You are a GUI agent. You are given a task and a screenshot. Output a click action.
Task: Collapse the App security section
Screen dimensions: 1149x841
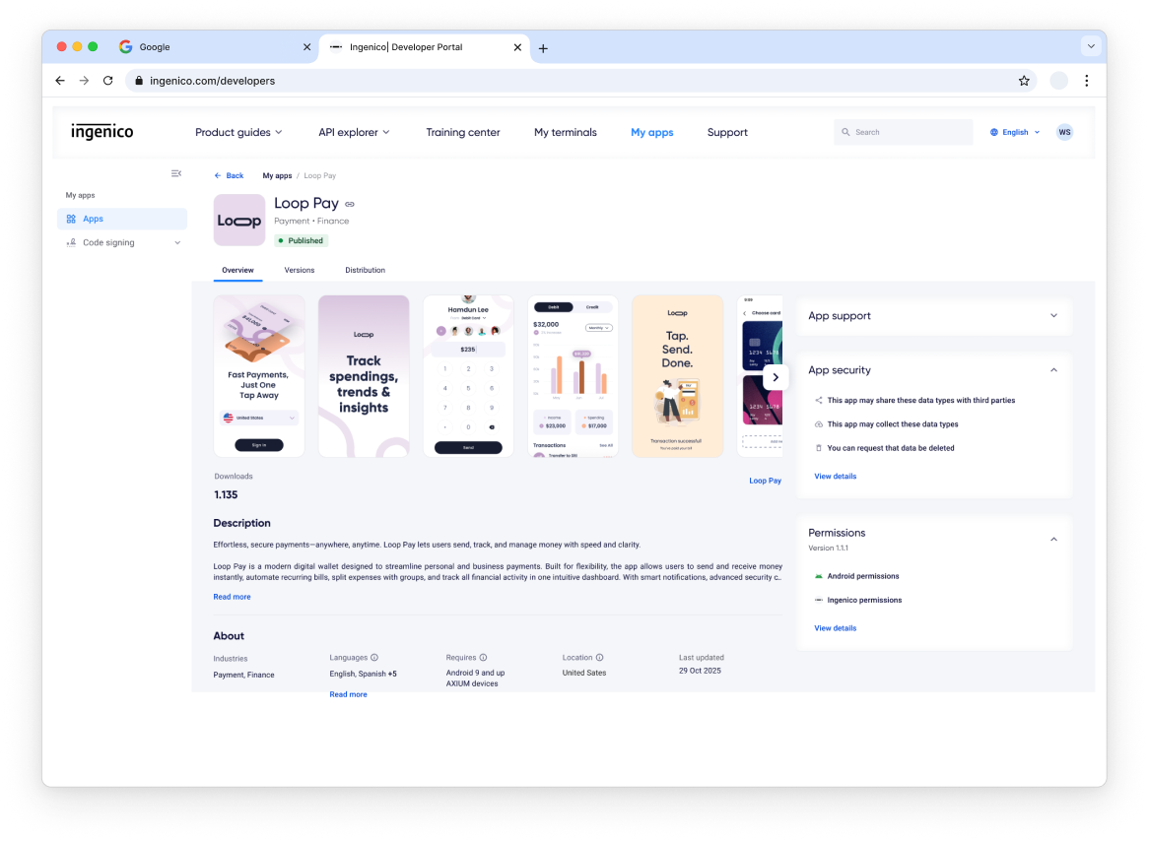coord(1052,369)
